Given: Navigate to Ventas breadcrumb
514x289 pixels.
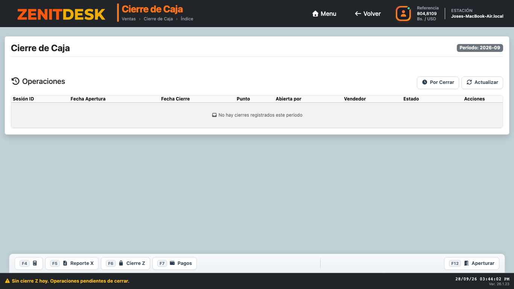Looking at the screenshot, I should pyautogui.click(x=129, y=19).
